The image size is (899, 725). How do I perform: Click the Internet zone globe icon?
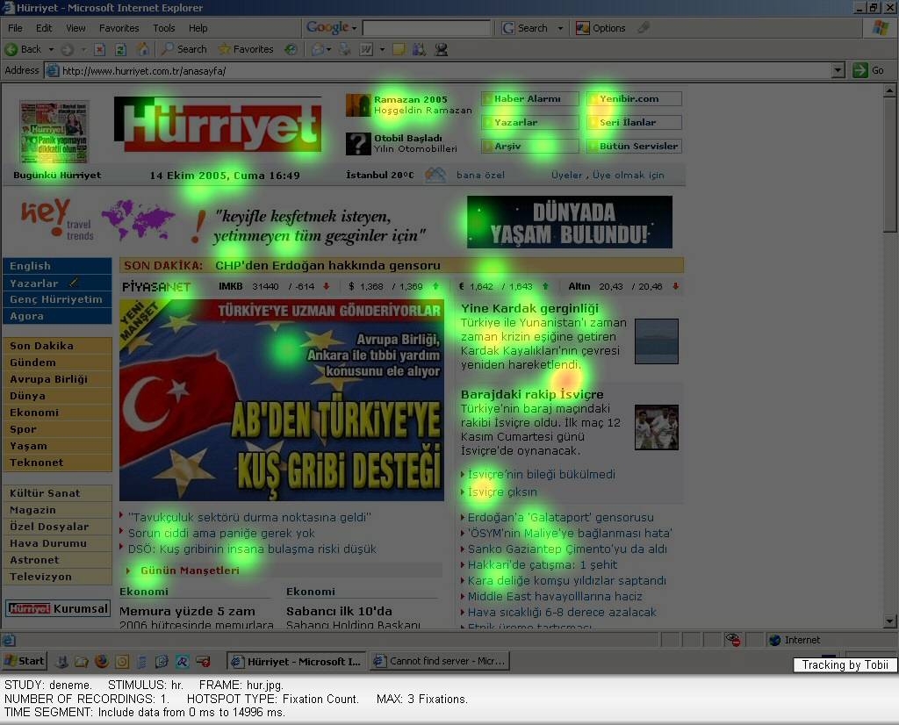(774, 640)
